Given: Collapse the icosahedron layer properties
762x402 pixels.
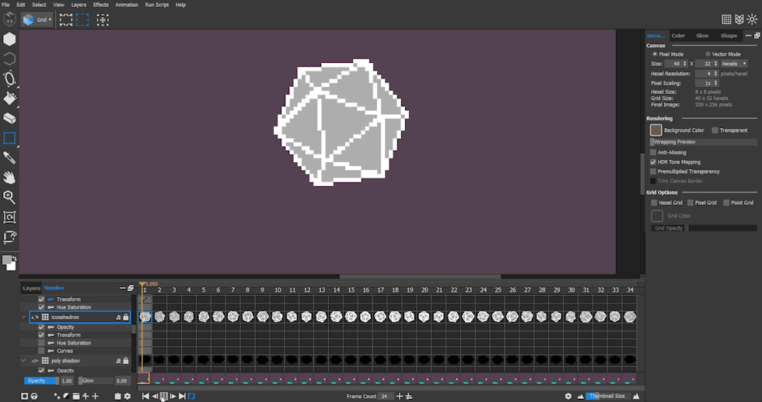Looking at the screenshot, I should click(x=24, y=317).
